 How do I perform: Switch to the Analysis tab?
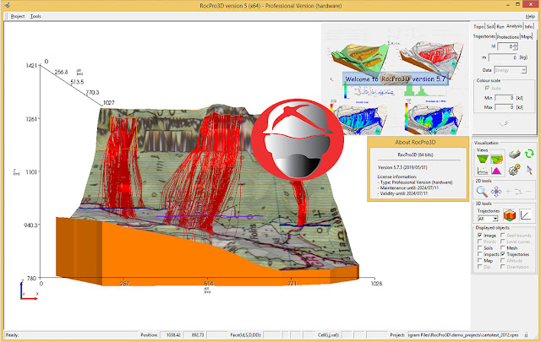(x=514, y=26)
